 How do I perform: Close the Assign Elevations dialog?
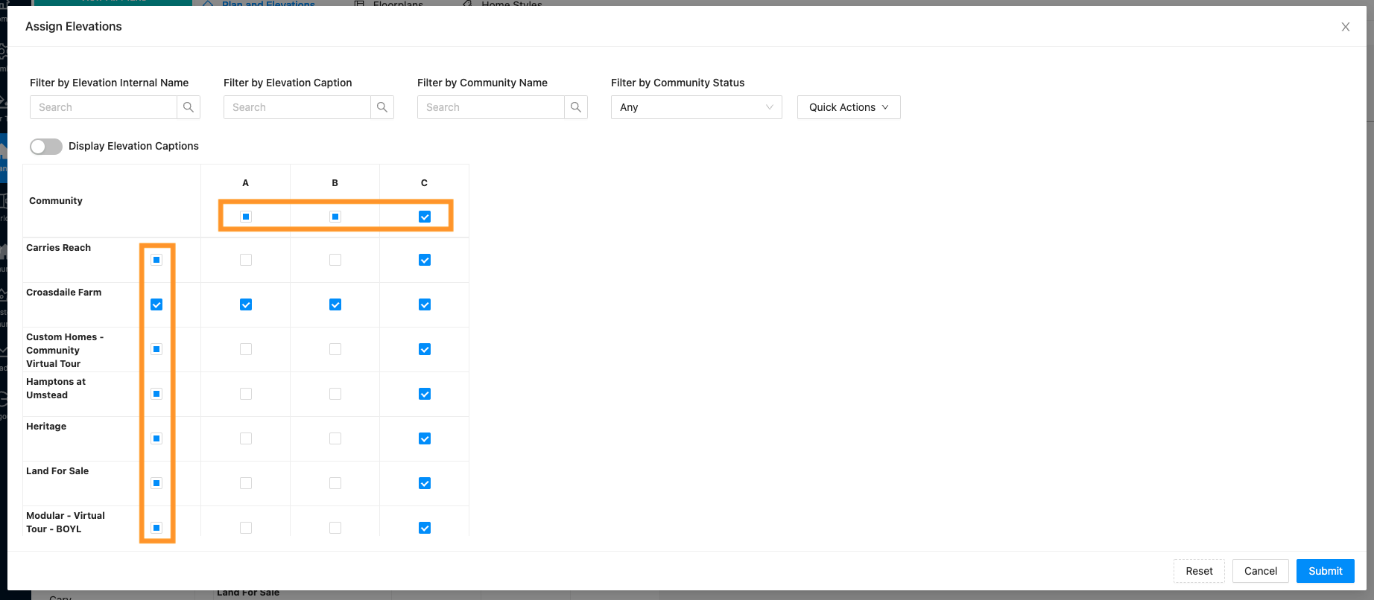point(1345,27)
